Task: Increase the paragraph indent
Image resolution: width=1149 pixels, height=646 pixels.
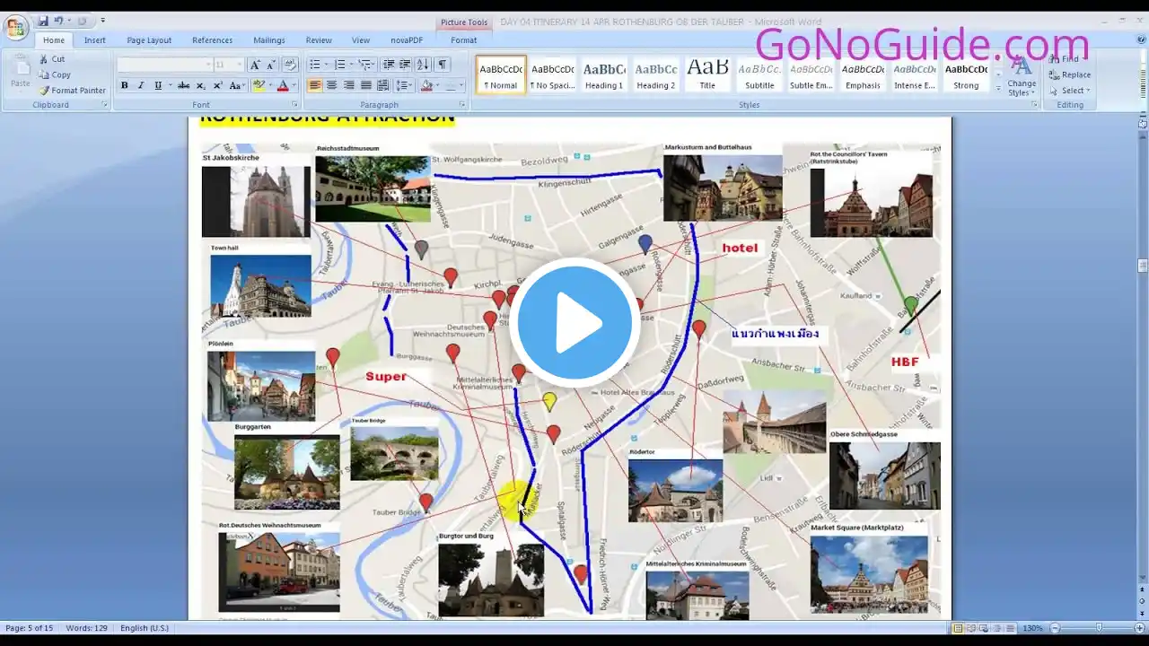Action: coord(405,65)
